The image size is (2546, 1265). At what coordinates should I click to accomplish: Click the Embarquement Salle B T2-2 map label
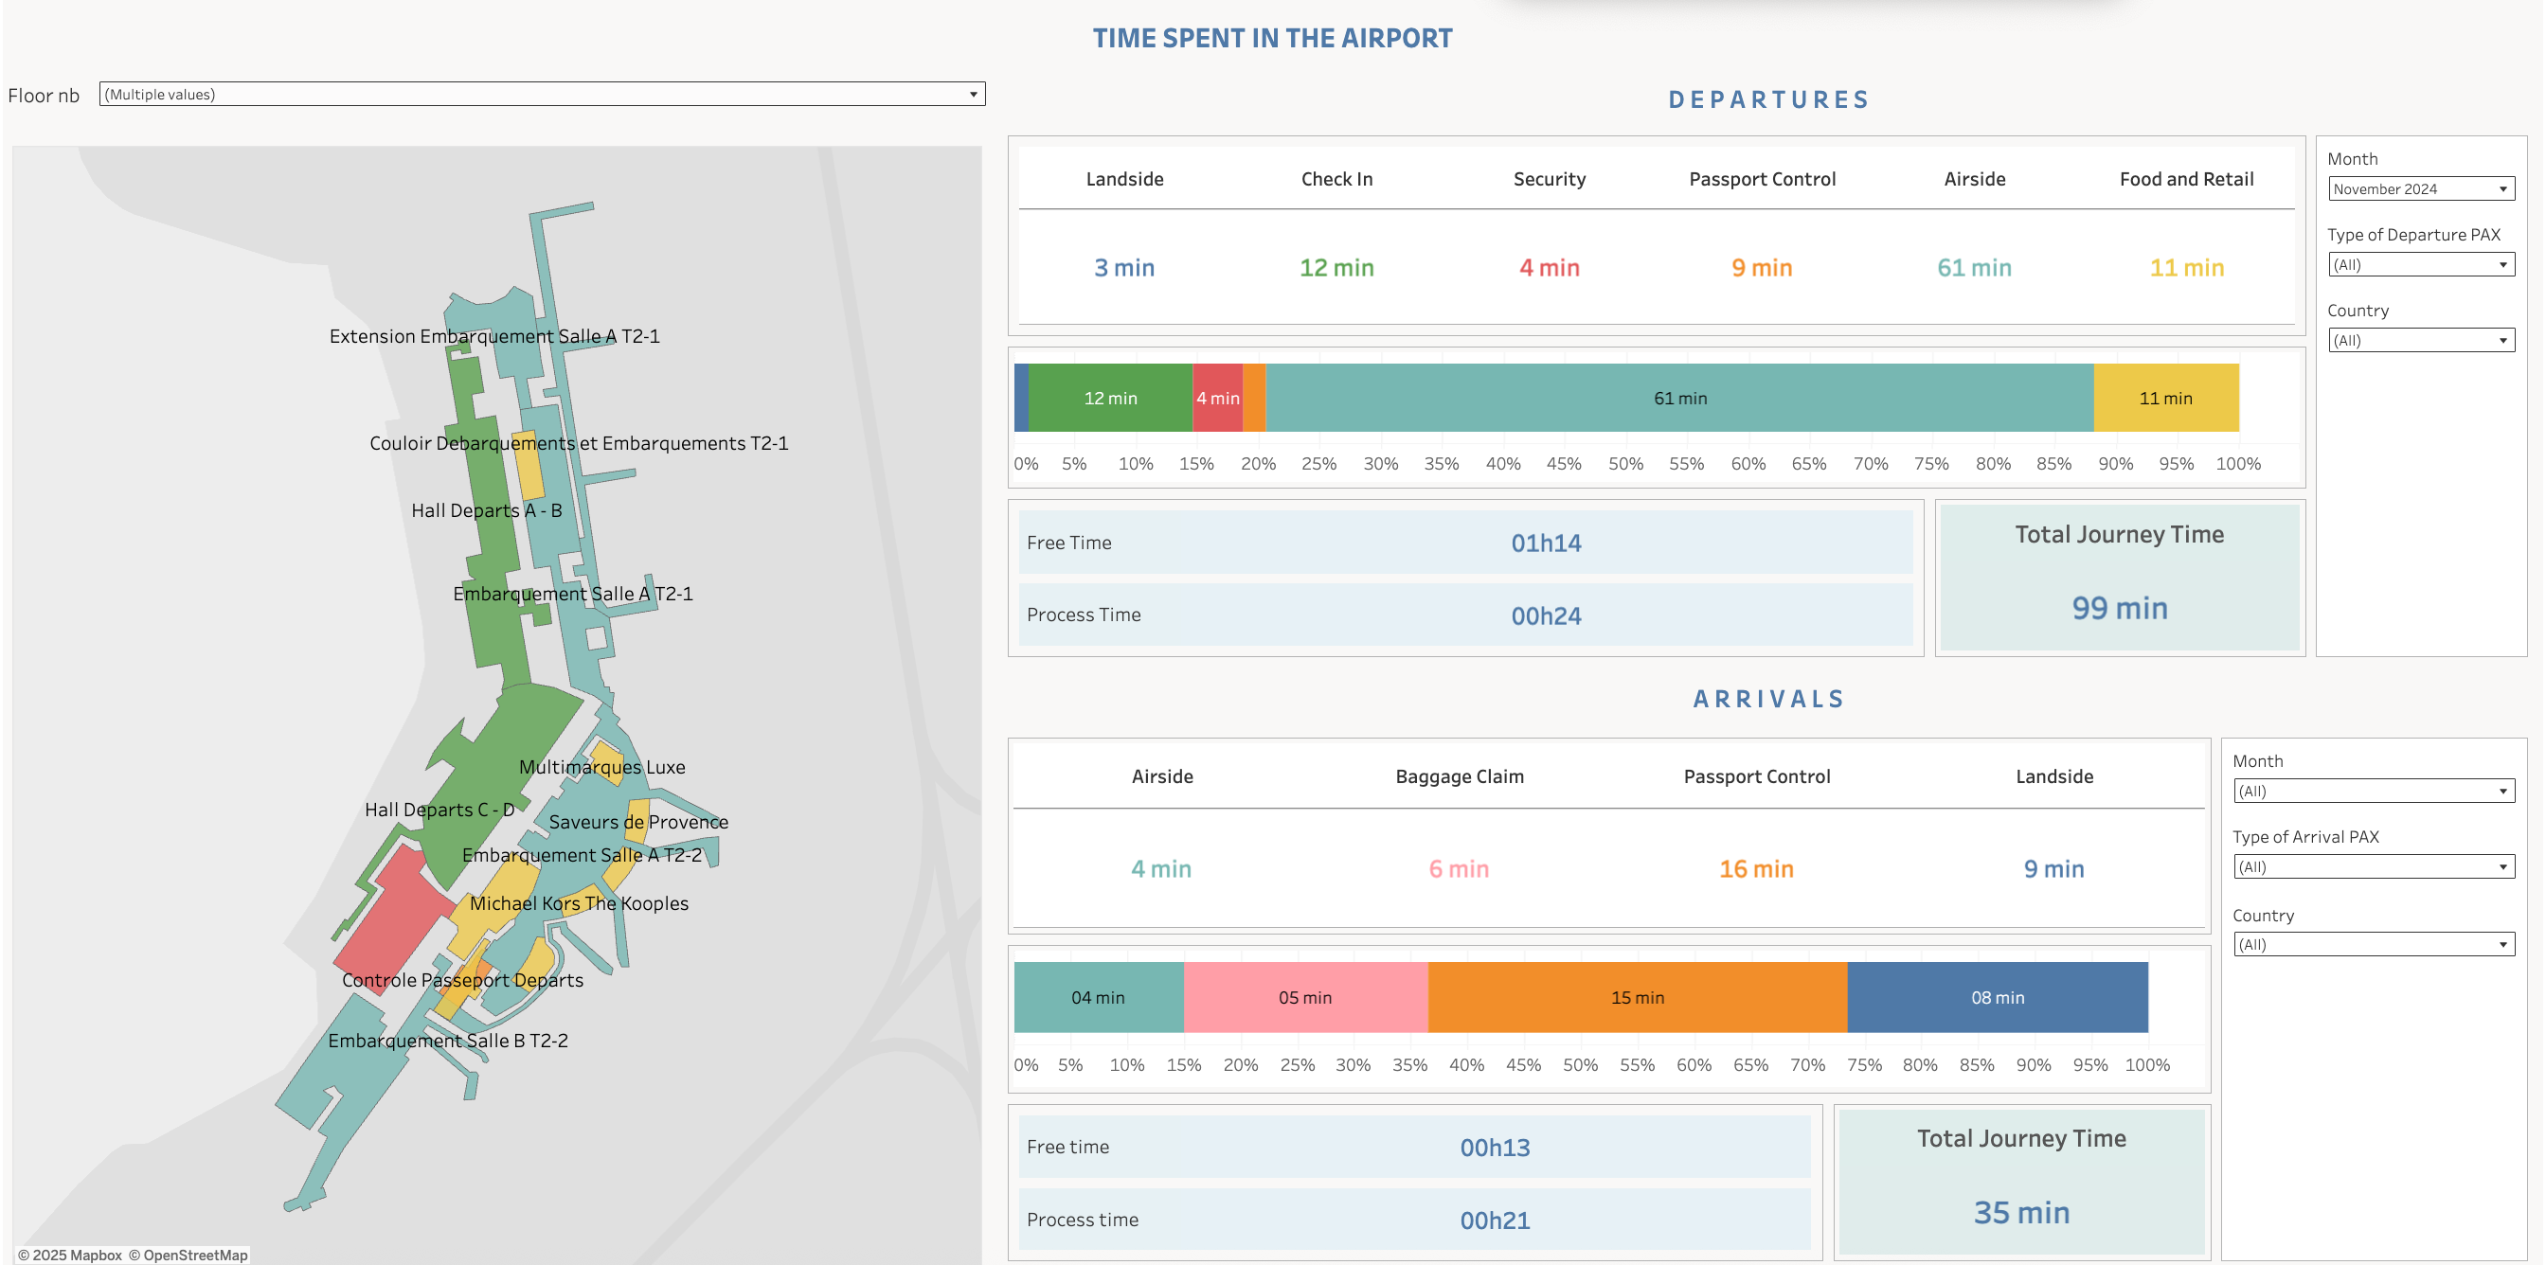[448, 1041]
